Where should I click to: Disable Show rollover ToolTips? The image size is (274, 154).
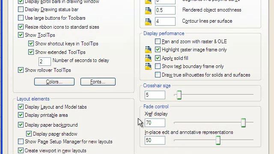21,70
